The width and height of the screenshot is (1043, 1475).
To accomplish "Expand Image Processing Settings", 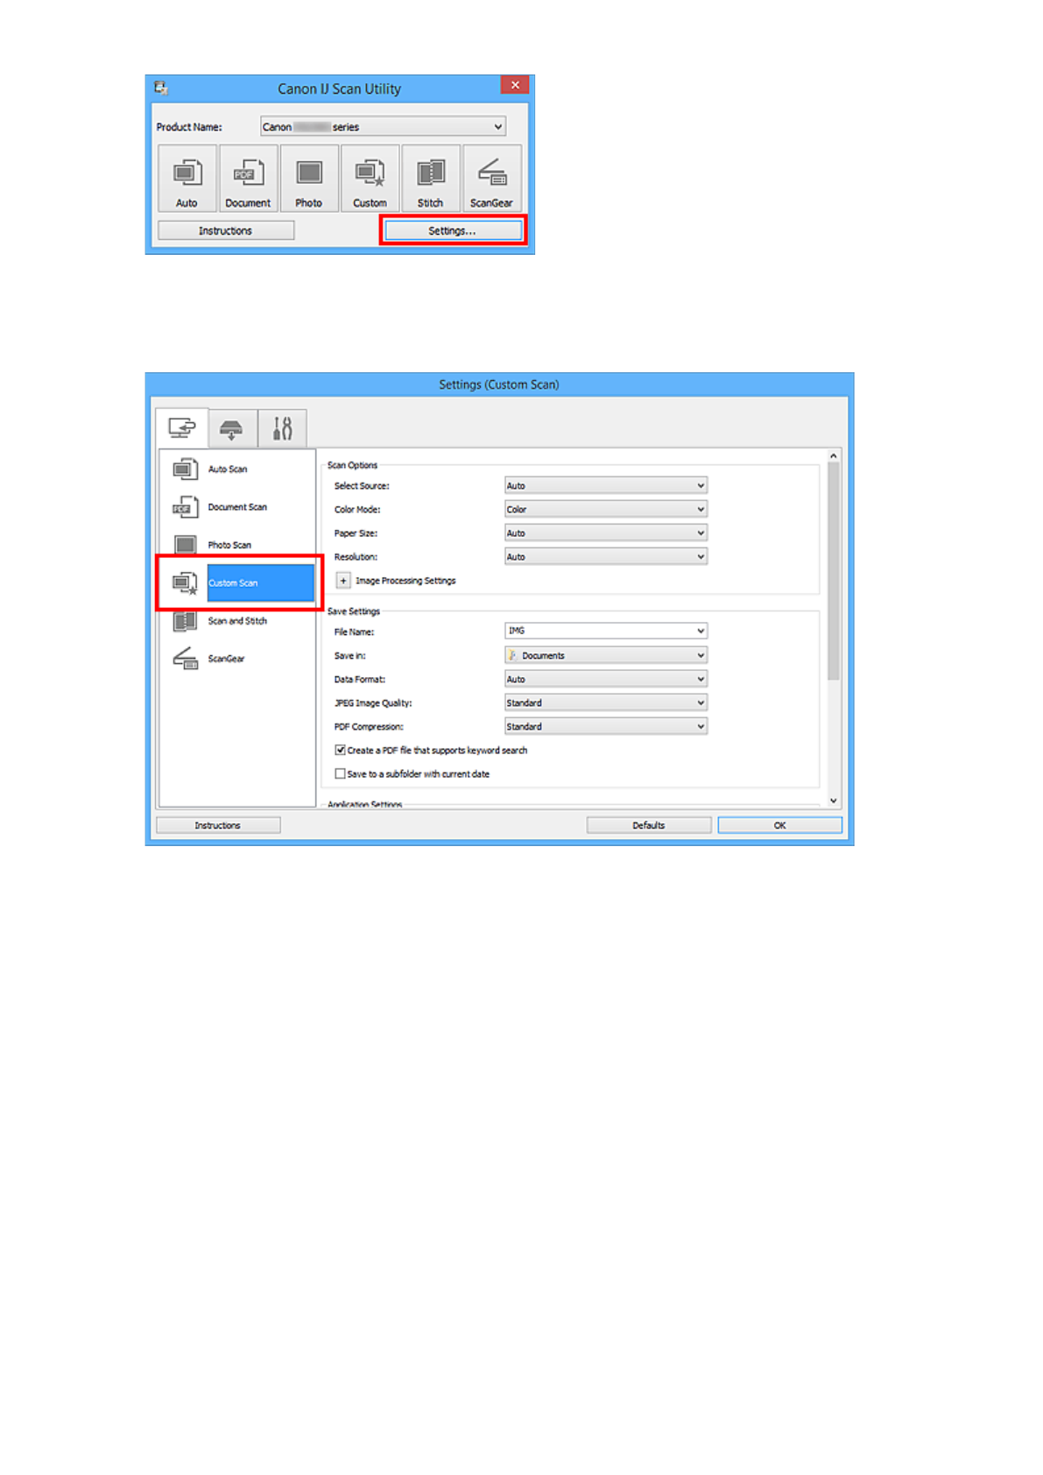I will click(343, 581).
